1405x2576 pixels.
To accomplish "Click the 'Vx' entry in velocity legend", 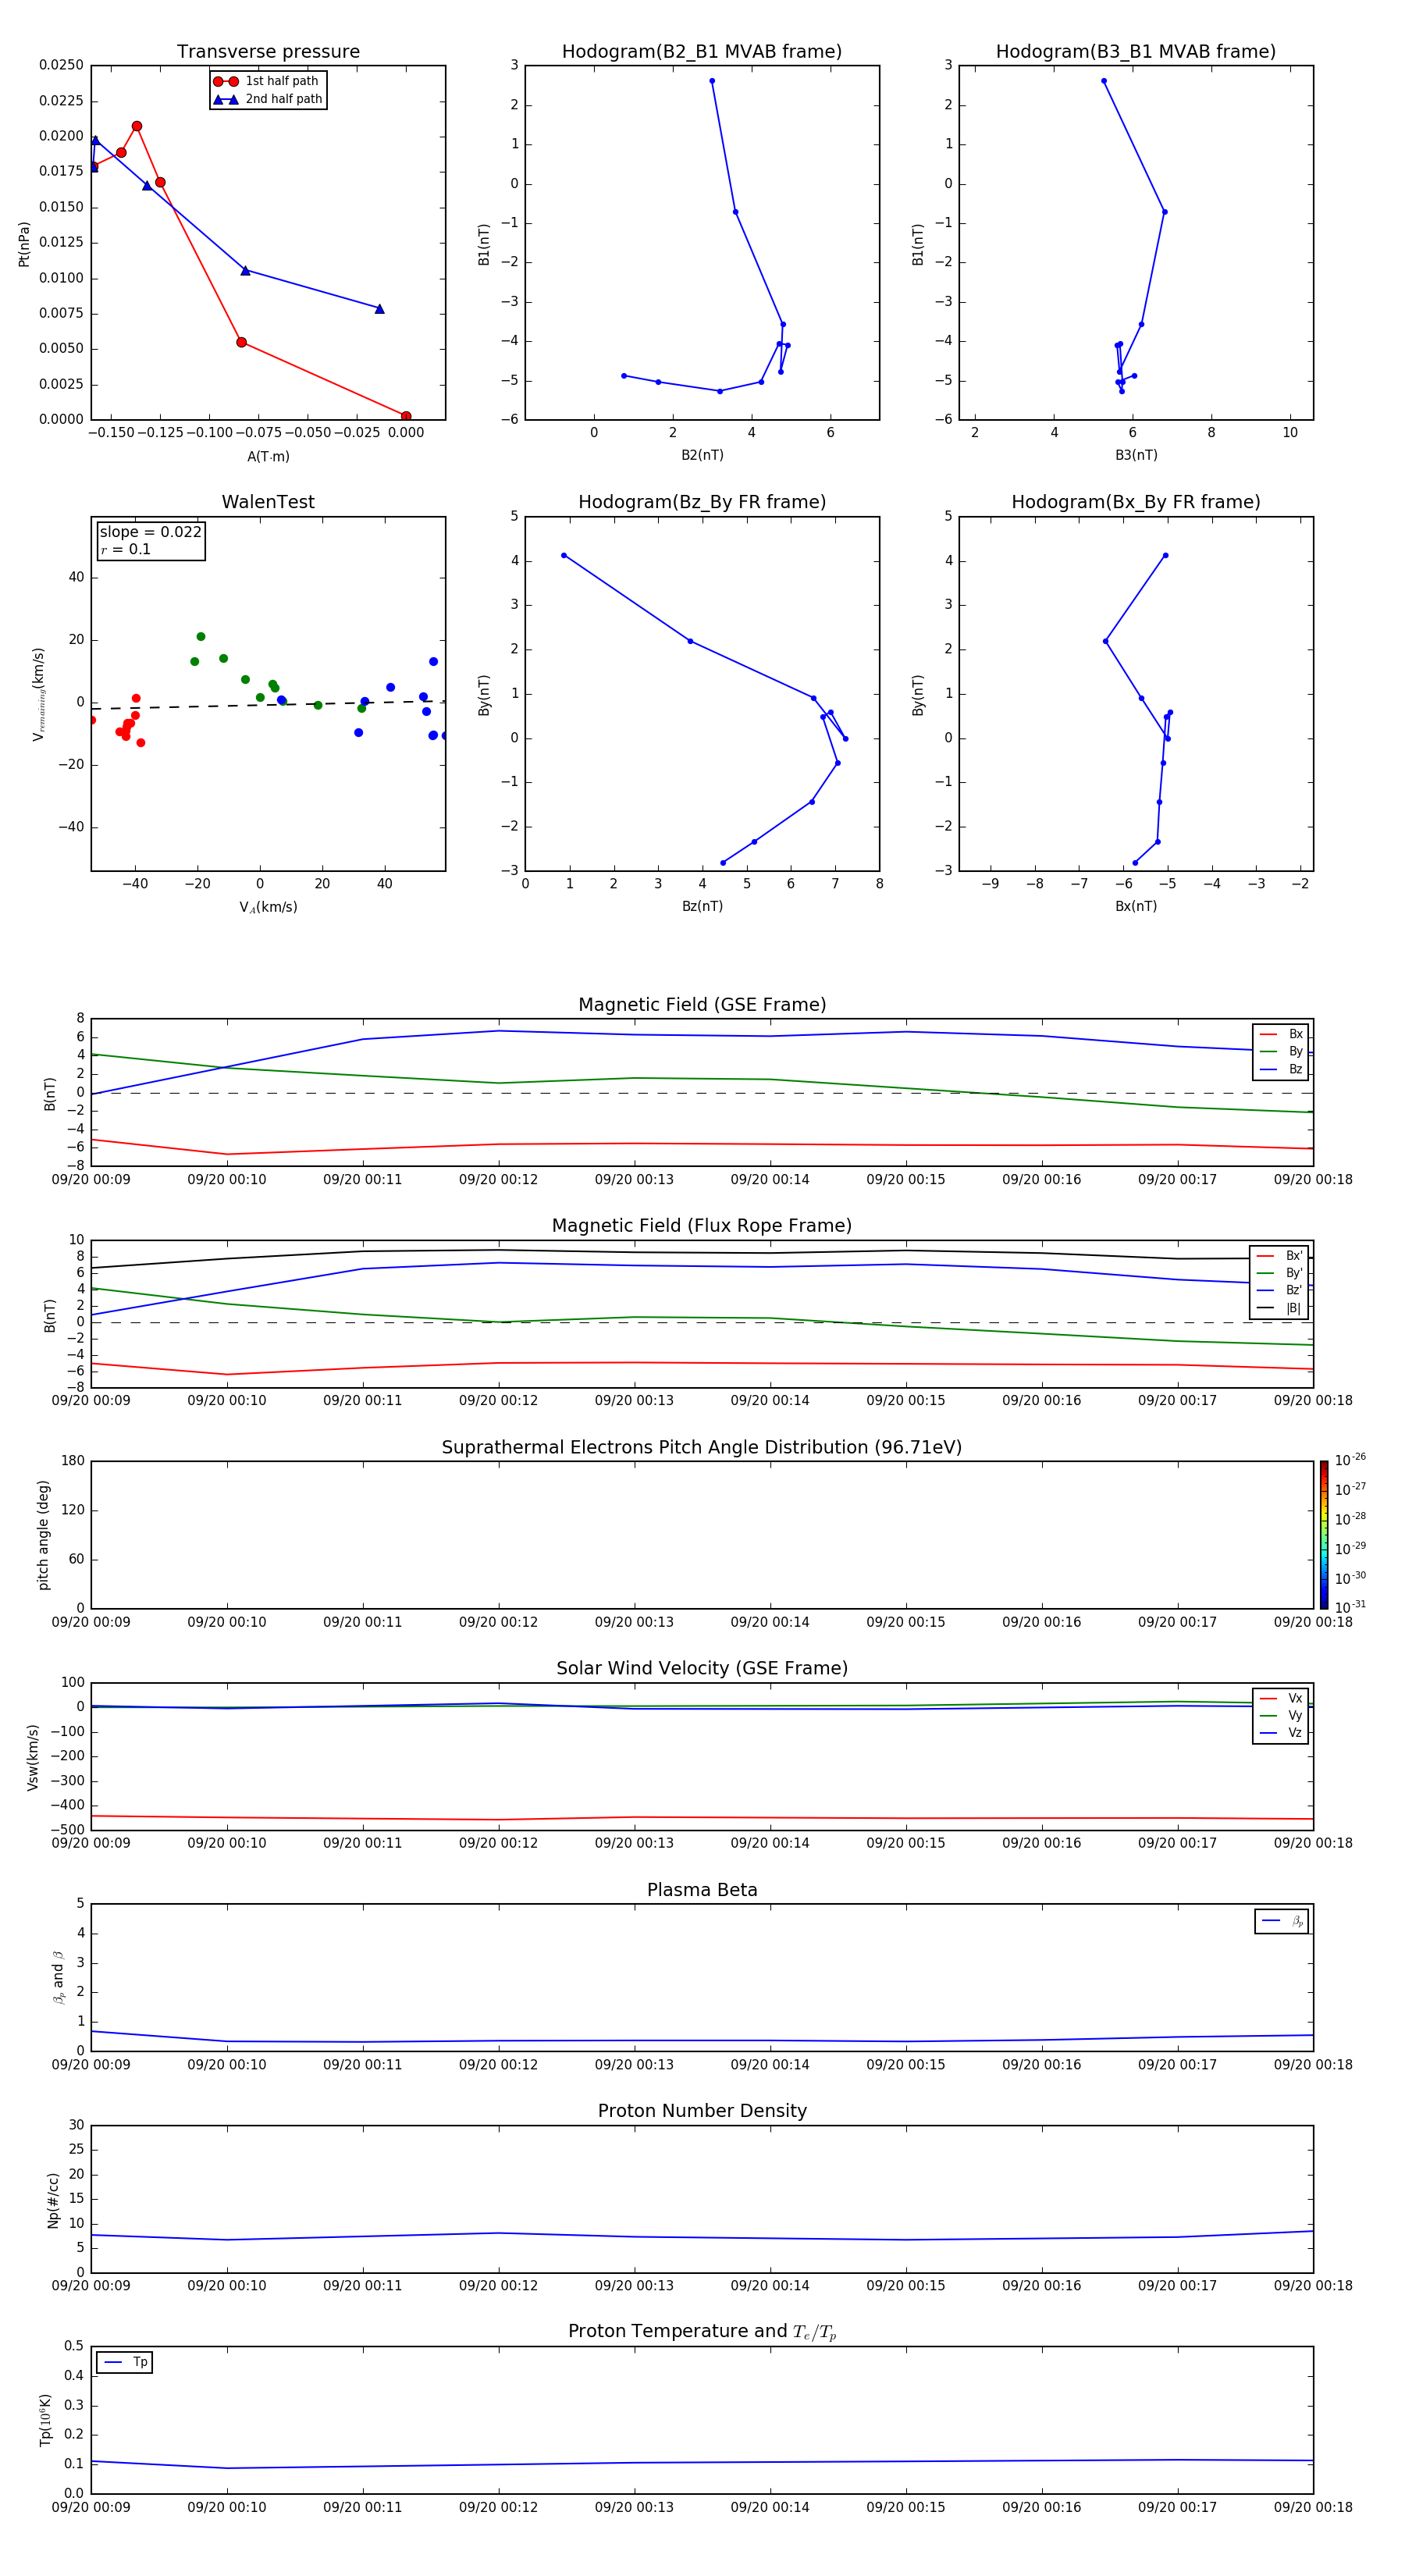I will tap(1281, 1698).
